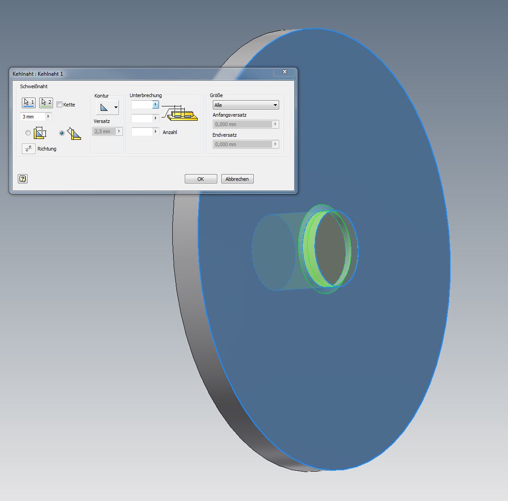Open the Anzahl field arrow menu
Image resolution: width=508 pixels, height=501 pixels.
(x=155, y=131)
